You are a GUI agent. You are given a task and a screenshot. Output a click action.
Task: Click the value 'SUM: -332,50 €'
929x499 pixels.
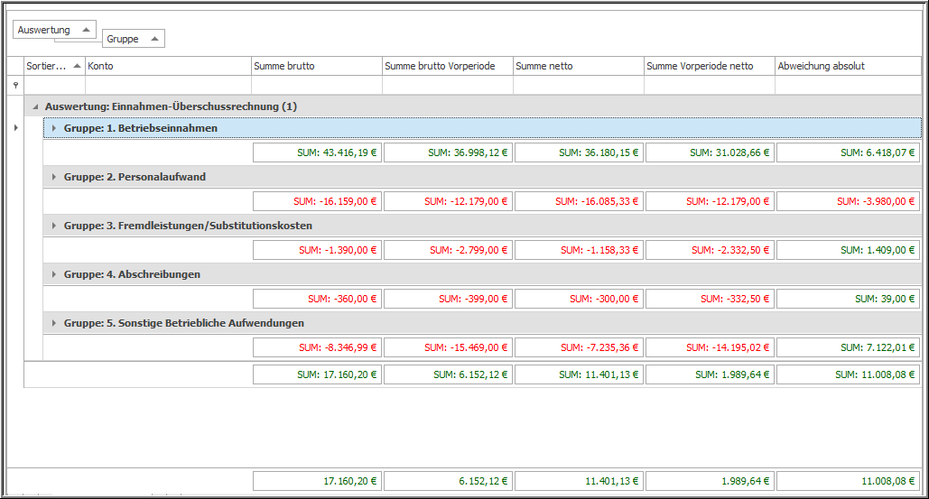point(735,299)
